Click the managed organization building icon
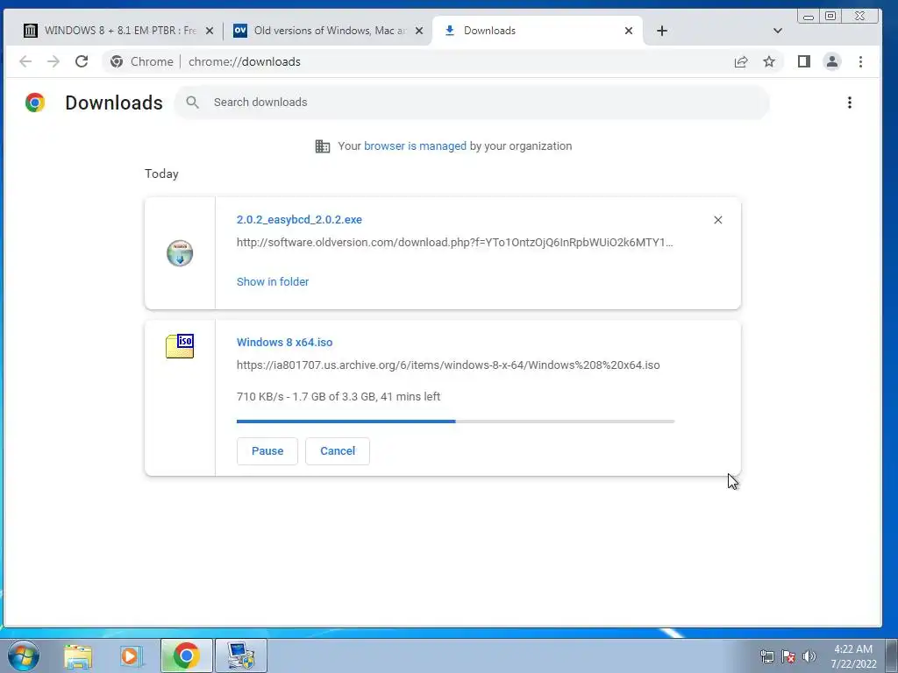Viewport: 898px width, 673px height. point(323,146)
